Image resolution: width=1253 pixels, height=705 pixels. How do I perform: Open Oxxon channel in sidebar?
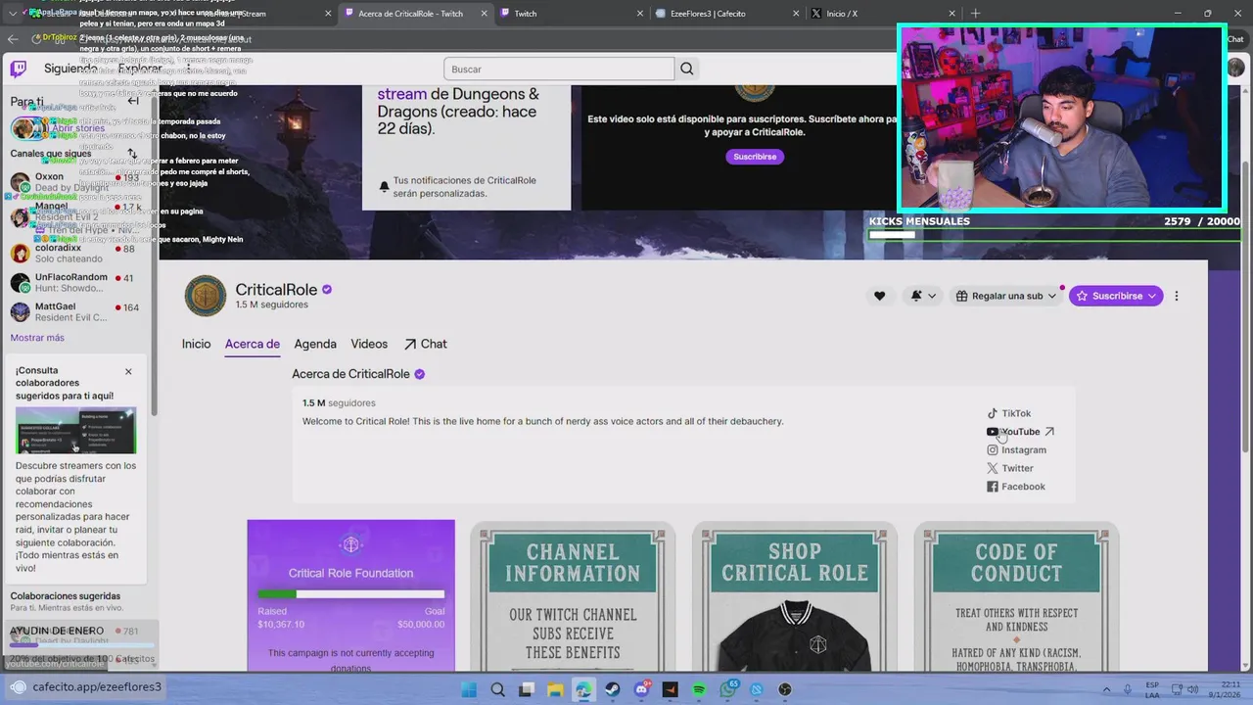(x=78, y=182)
